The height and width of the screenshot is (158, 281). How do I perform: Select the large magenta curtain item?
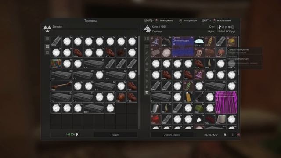tap(226, 102)
